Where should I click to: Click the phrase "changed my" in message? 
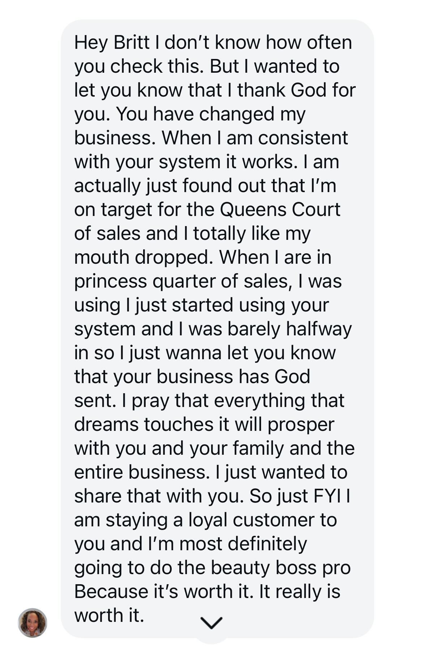[x=252, y=114]
